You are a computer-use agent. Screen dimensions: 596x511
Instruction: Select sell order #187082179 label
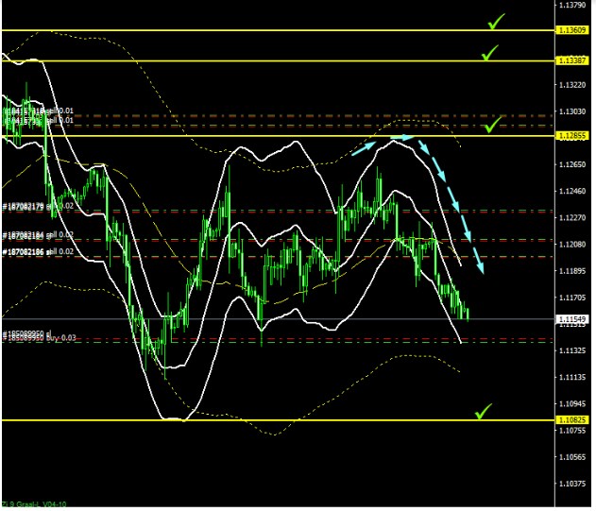pos(38,206)
